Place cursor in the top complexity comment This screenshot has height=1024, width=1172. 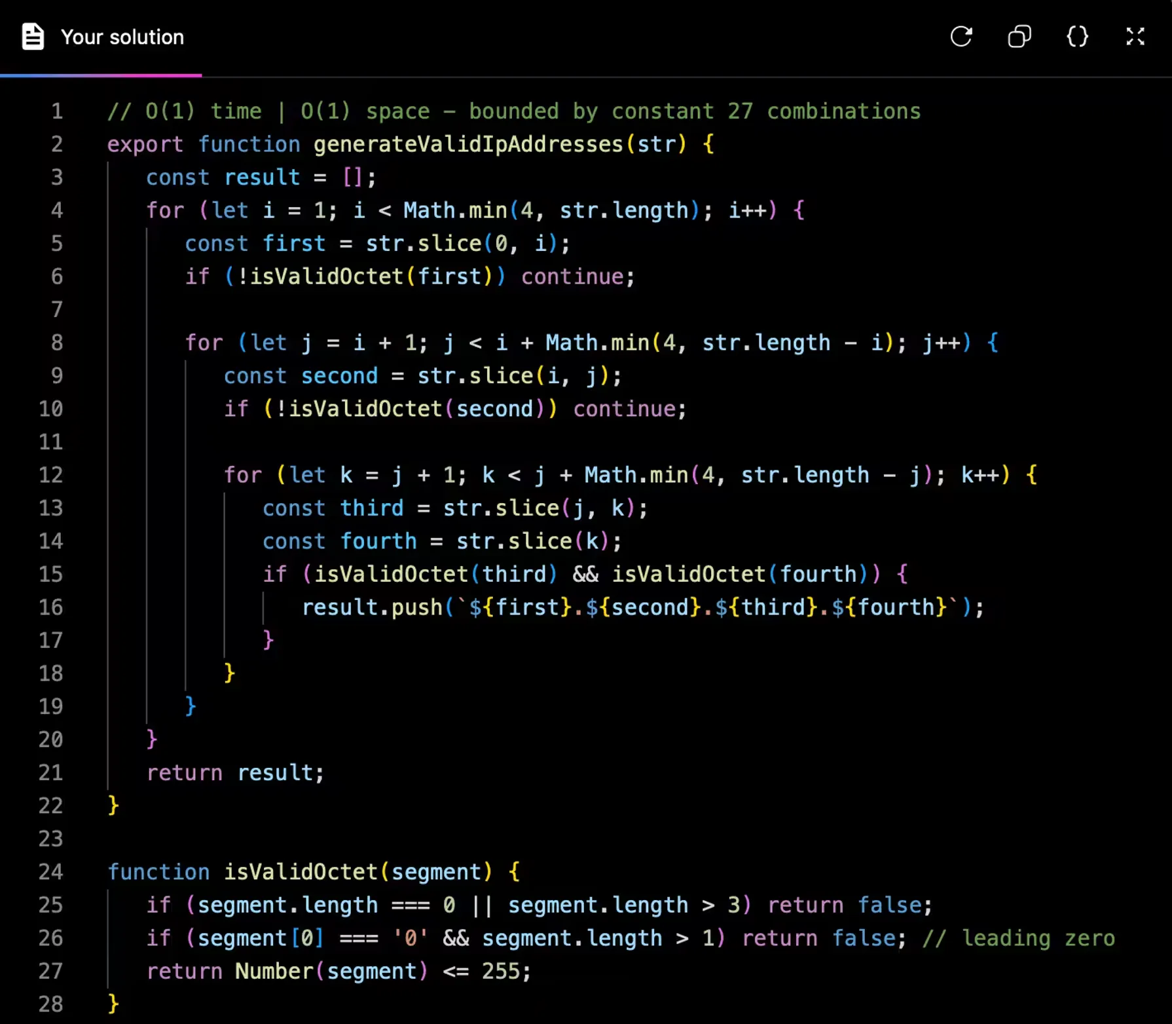pos(513,111)
